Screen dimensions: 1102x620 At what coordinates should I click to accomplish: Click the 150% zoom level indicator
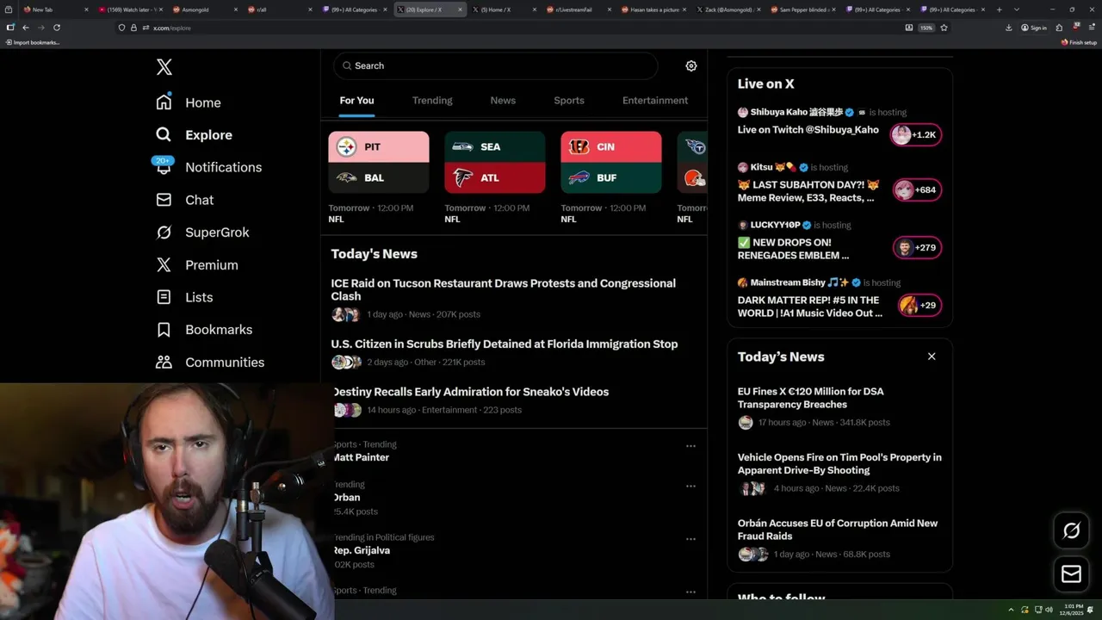coord(926,28)
